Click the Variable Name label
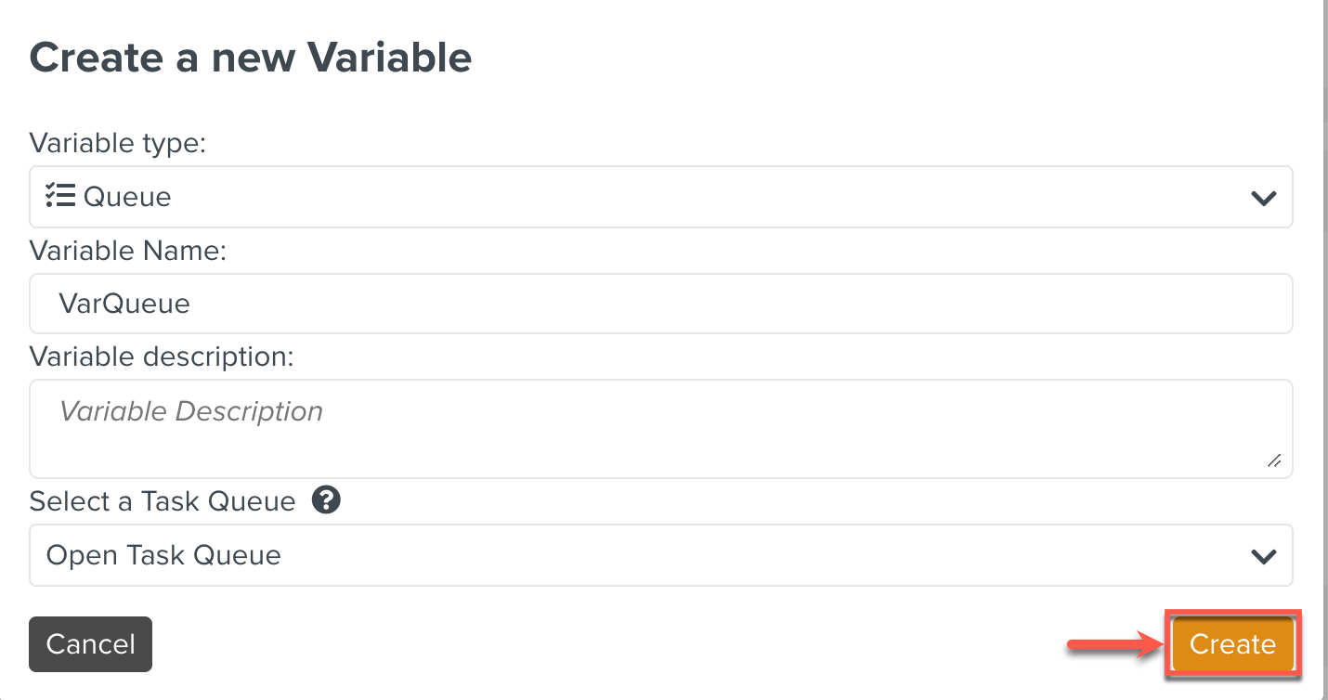The image size is (1328, 700). click(130, 250)
